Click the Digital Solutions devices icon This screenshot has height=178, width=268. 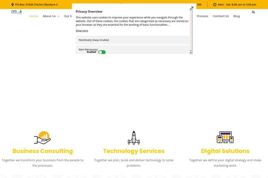225,137
